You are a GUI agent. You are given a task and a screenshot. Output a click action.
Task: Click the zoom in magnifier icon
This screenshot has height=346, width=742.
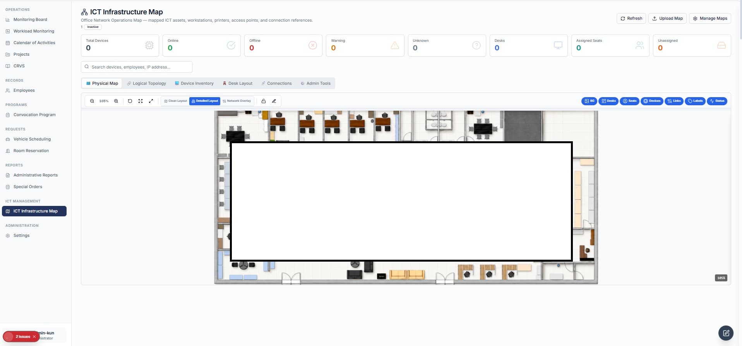(116, 101)
